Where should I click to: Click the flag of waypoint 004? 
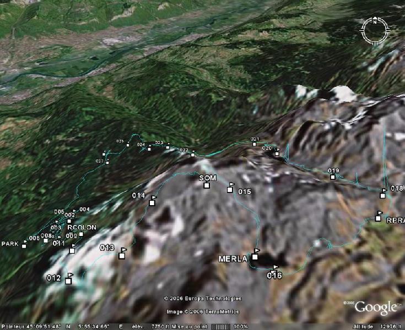pos(74,211)
